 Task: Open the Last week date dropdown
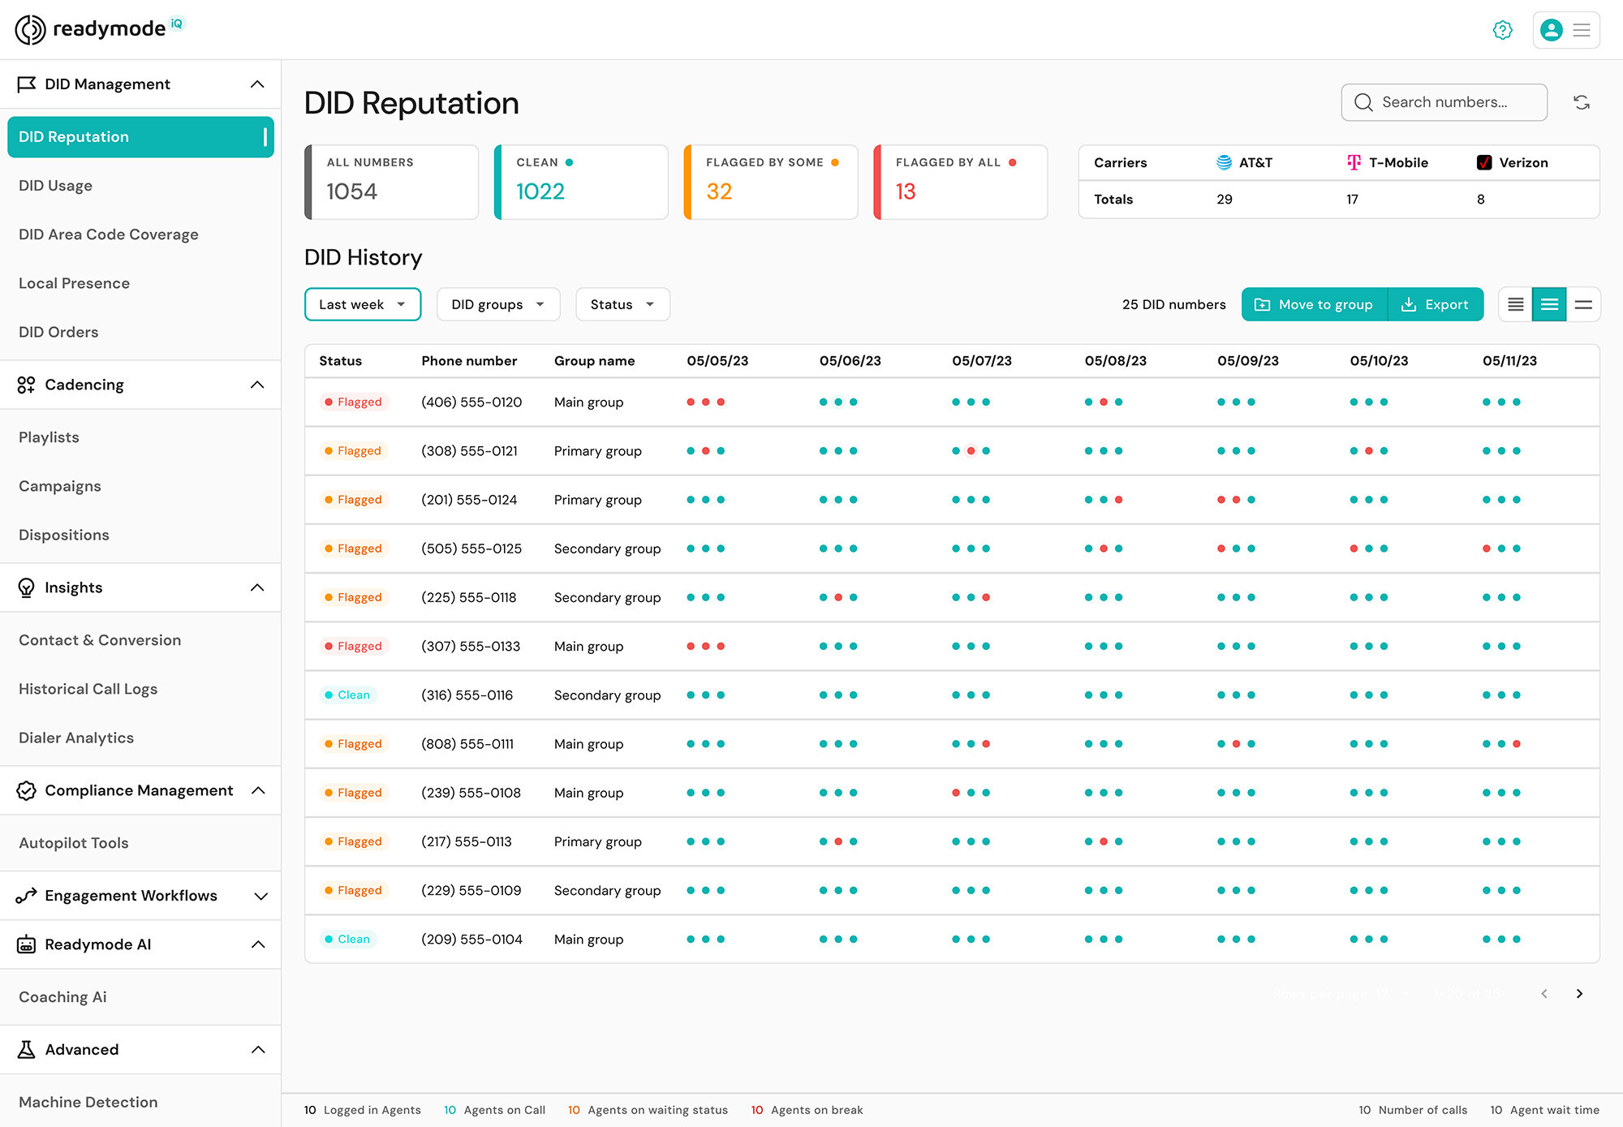pos(362,304)
